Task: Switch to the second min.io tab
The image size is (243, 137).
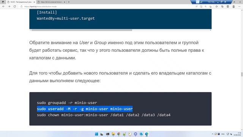Action: coord(52,2)
